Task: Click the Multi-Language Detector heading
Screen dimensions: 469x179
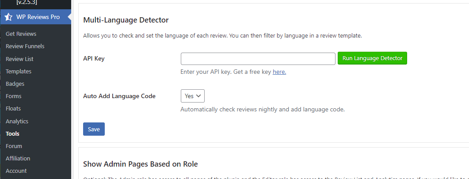Action: tap(126, 20)
